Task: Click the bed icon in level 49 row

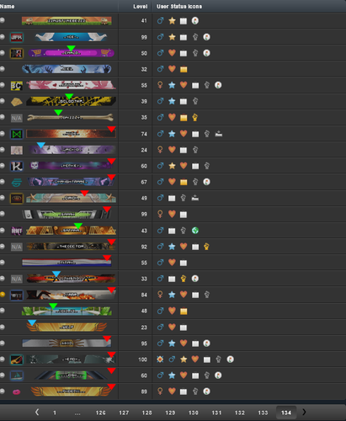Action: point(195,198)
